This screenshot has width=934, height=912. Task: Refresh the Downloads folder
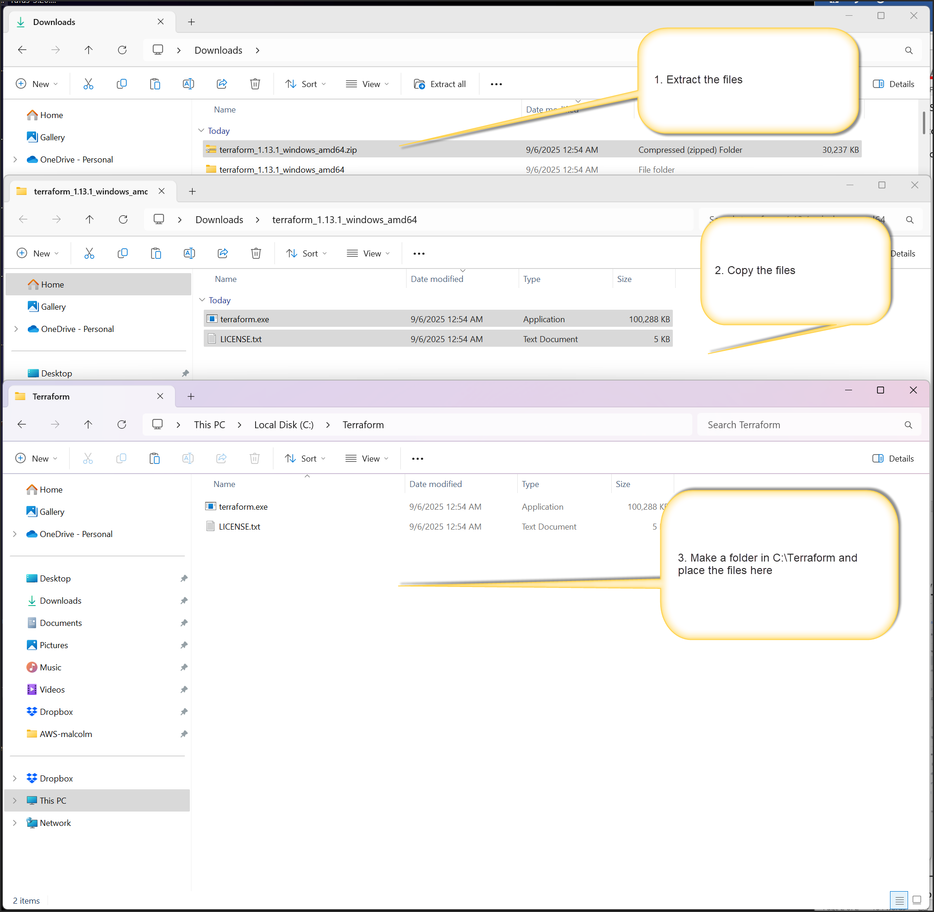tap(122, 50)
